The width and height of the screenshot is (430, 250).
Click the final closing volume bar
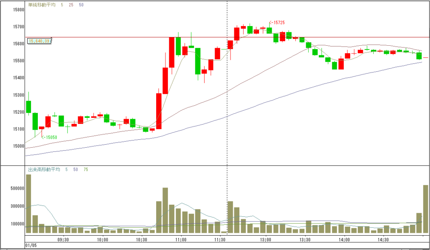[x=426, y=209]
